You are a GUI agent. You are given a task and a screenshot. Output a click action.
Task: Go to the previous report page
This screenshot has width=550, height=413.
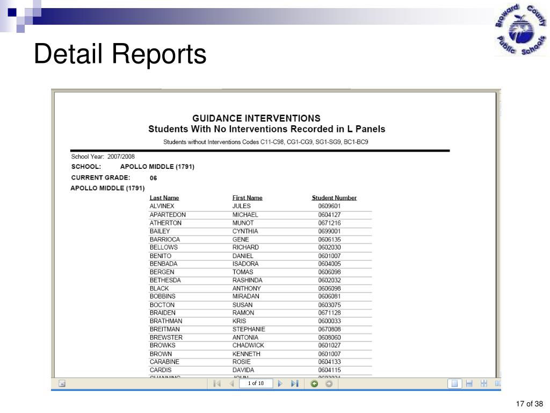point(231,383)
